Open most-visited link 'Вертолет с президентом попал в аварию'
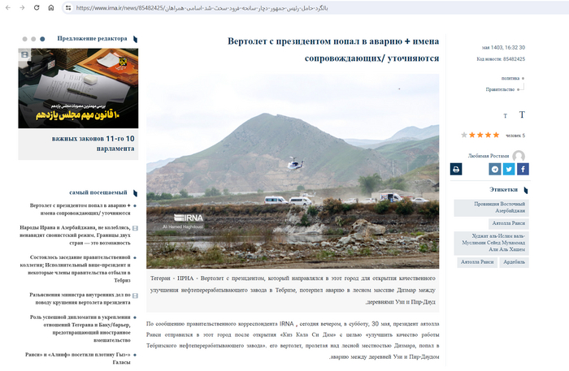 pos(80,209)
